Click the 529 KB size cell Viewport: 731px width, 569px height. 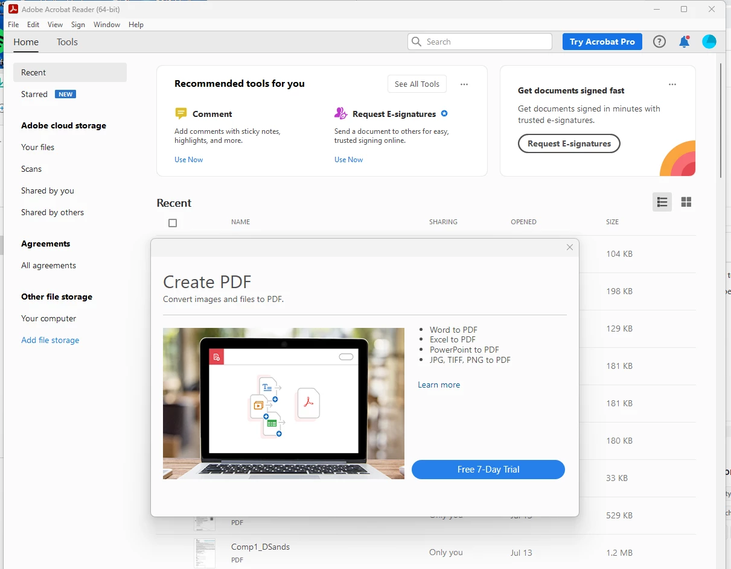coord(619,515)
